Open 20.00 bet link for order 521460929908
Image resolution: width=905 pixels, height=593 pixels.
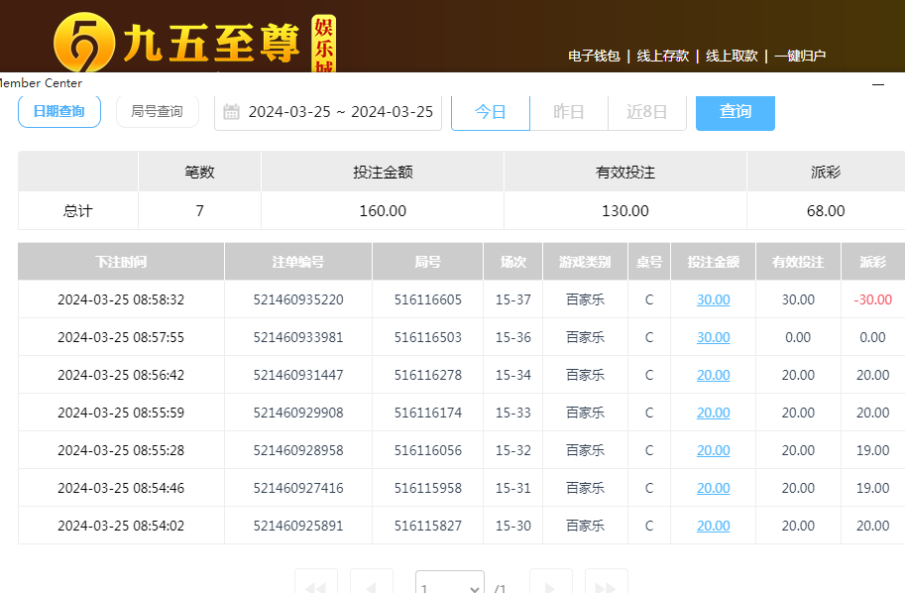[x=714, y=413]
